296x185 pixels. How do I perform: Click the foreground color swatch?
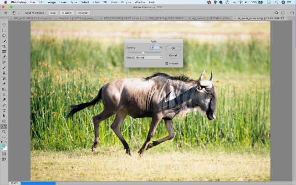tap(3, 146)
